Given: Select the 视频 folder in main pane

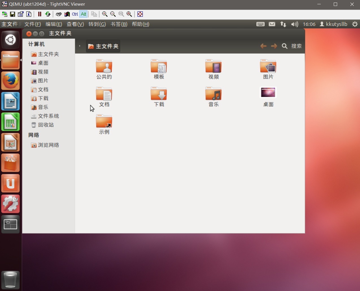Looking at the screenshot, I should tap(213, 69).
